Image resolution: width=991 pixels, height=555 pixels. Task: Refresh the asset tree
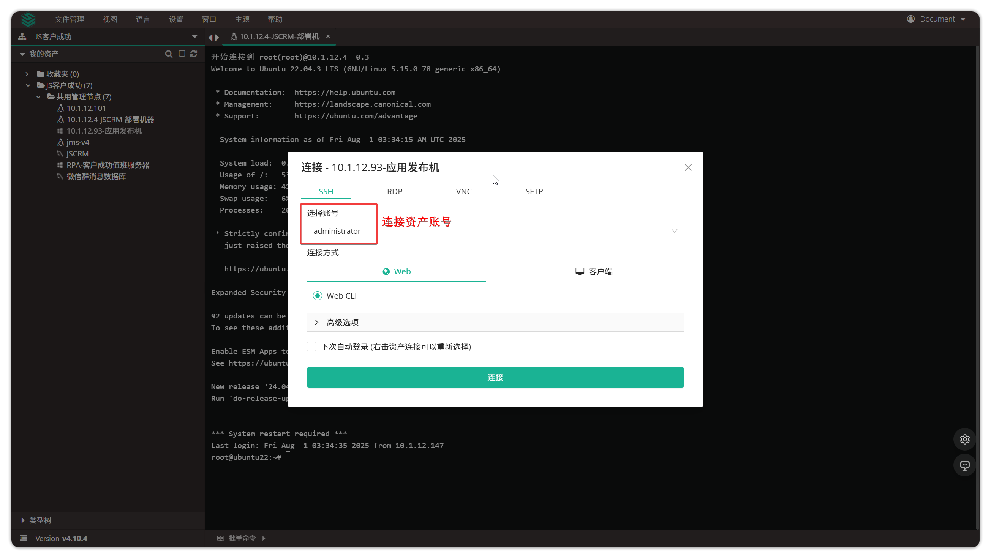coord(194,54)
